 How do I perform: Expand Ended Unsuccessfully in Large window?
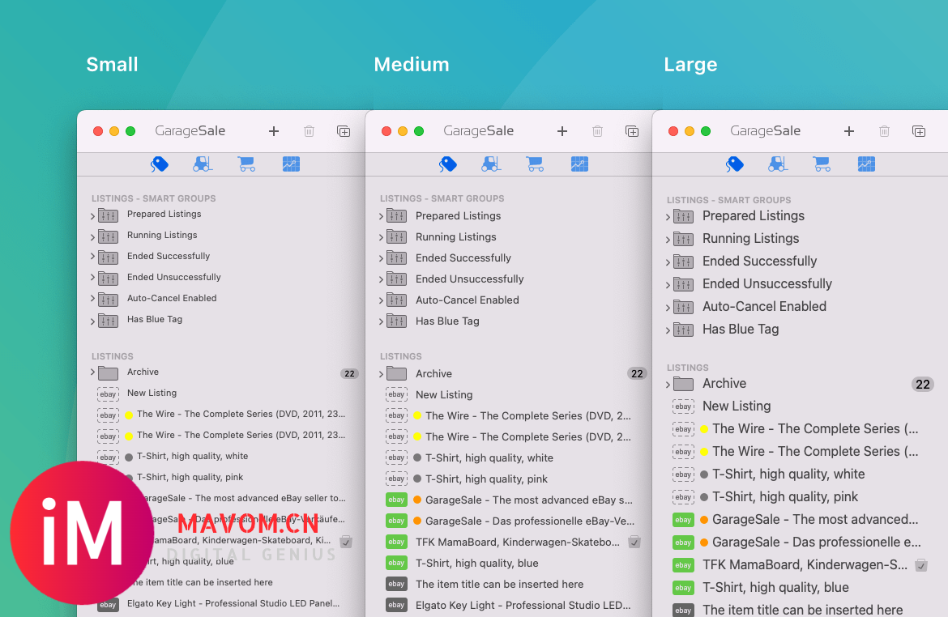coord(668,285)
